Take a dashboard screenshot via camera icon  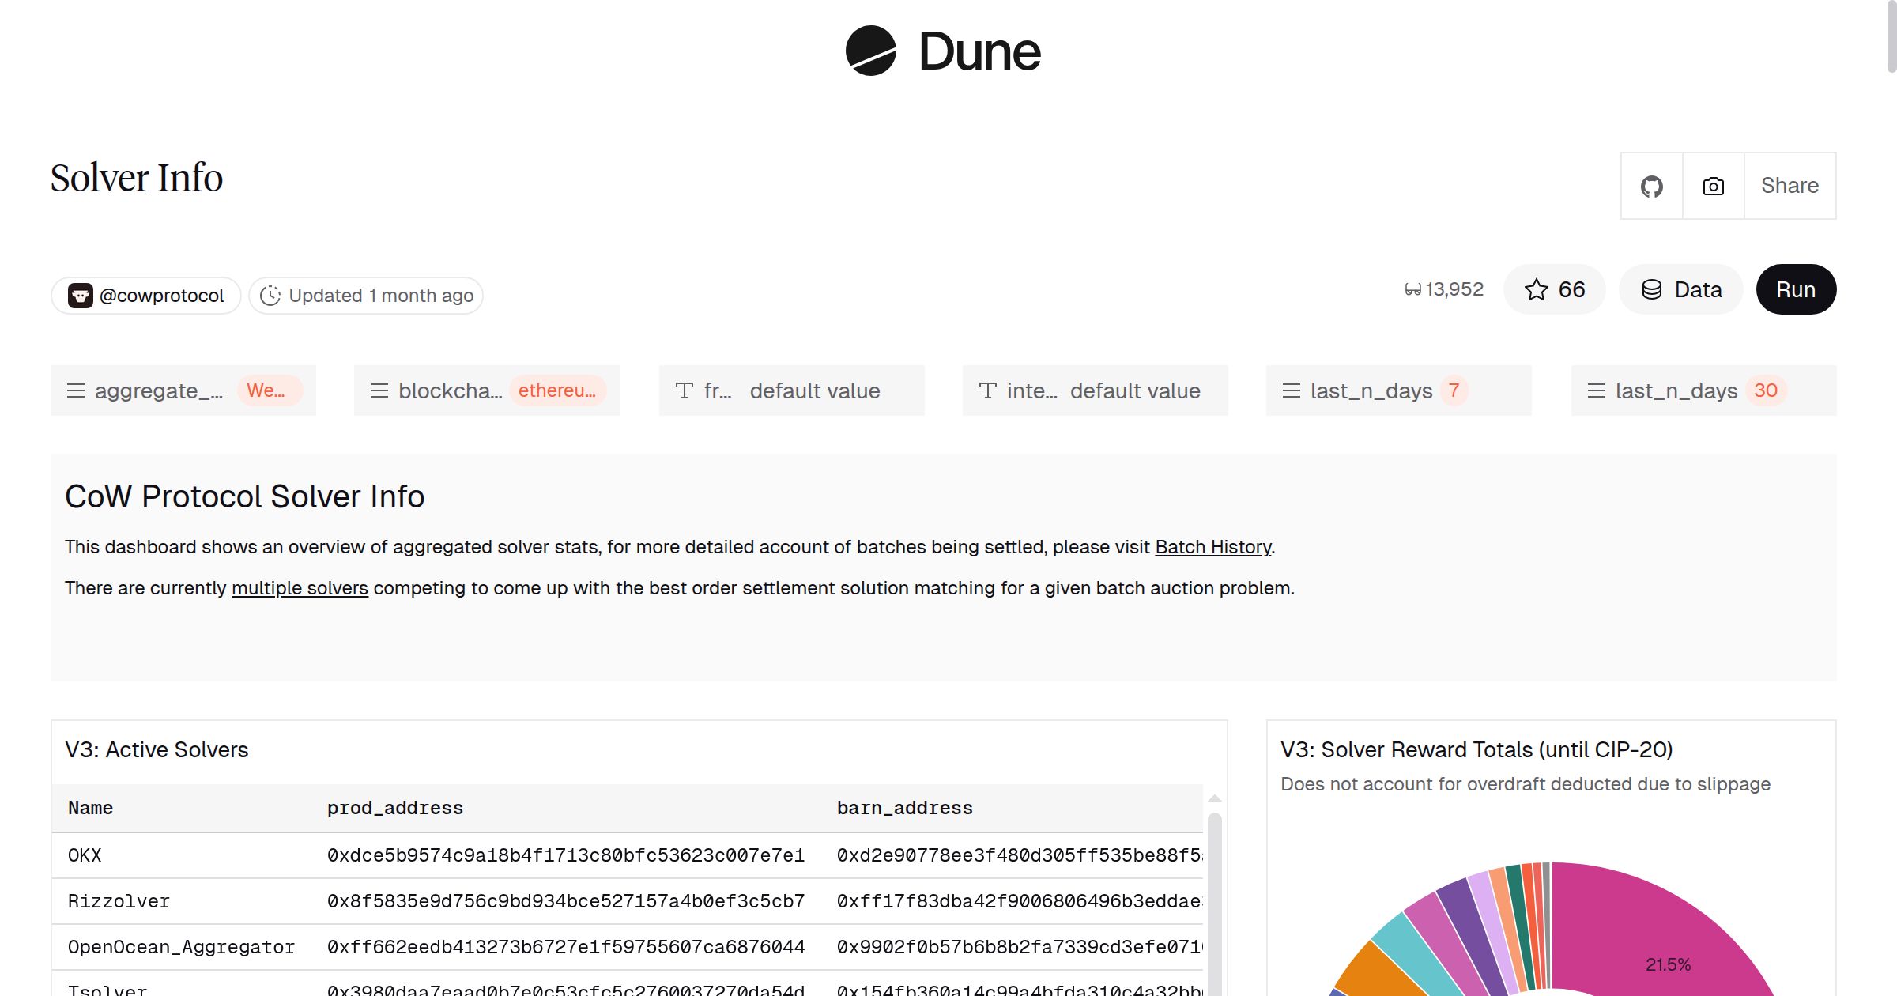coord(1712,186)
